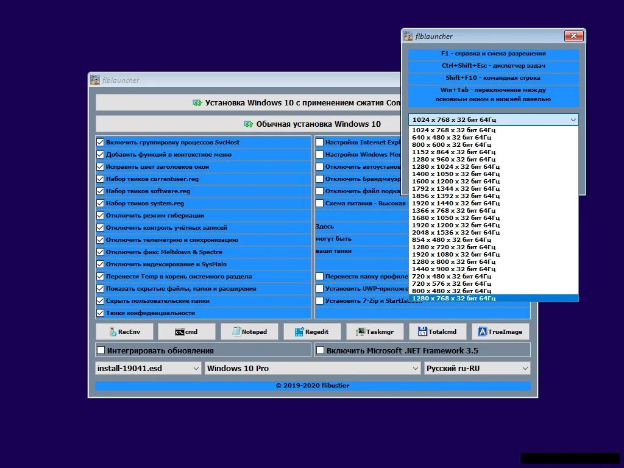Select 640 x 480 x 32 бит resolution
The width and height of the screenshot is (624, 468).
494,137
